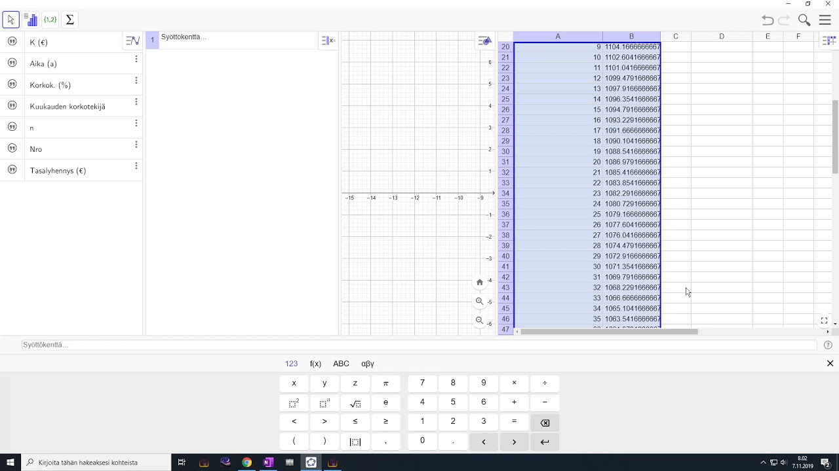The image size is (839, 471).
Task: Open more options for Tasalyhennys (€)
Action: pyautogui.click(x=136, y=166)
